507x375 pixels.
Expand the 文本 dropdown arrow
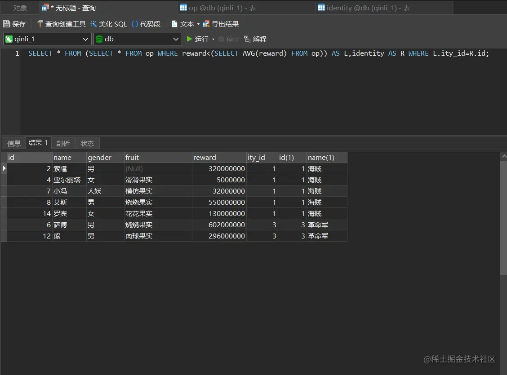198,24
